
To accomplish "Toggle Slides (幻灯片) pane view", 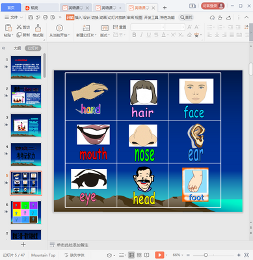I will coord(33,48).
